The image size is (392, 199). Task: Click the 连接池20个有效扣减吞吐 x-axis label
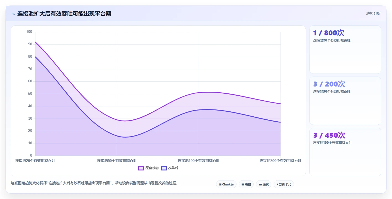(35, 161)
